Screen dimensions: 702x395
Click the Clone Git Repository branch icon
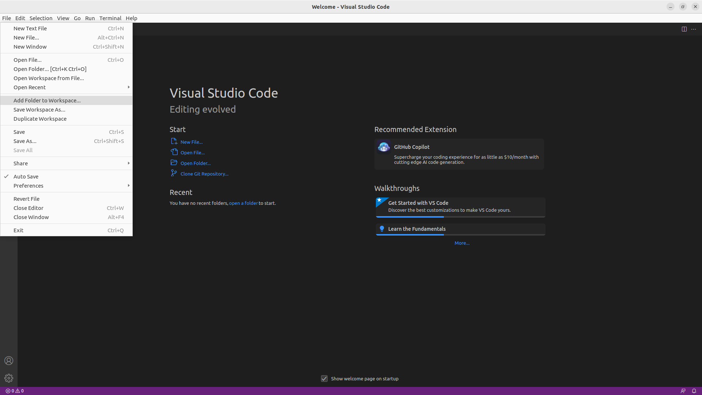tap(174, 173)
